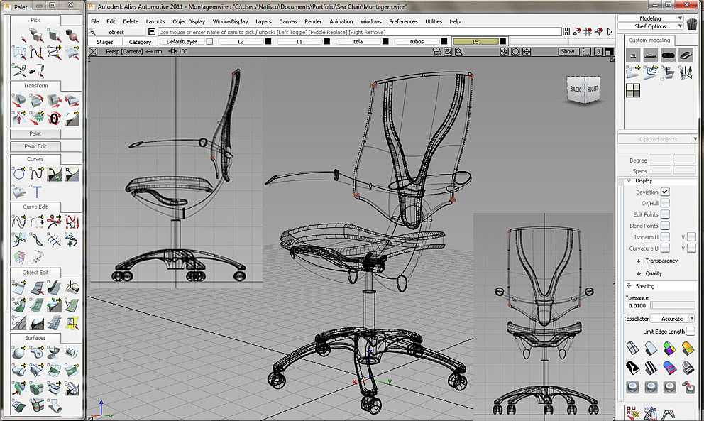704x421 pixels.
Task: Select the circle primitive curve tool
Action: pos(19,174)
